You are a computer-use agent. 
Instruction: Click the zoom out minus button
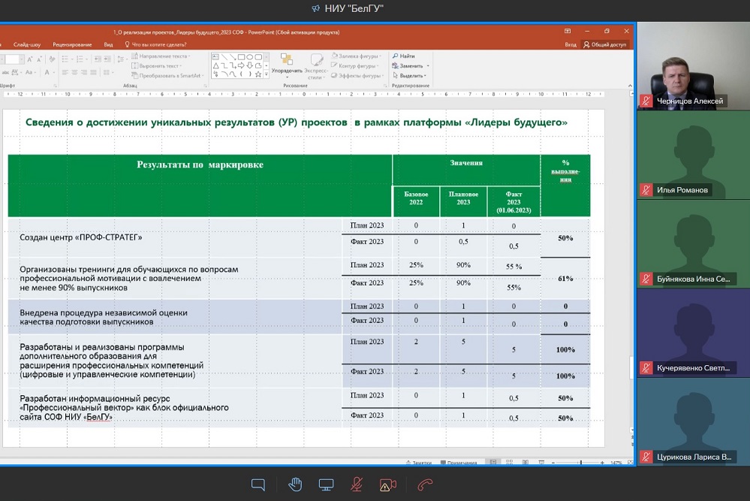point(553,463)
